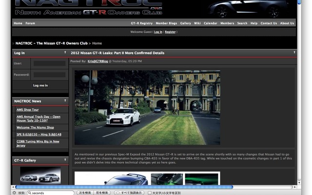Click the Log In link in welcome bar

[x=158, y=32]
